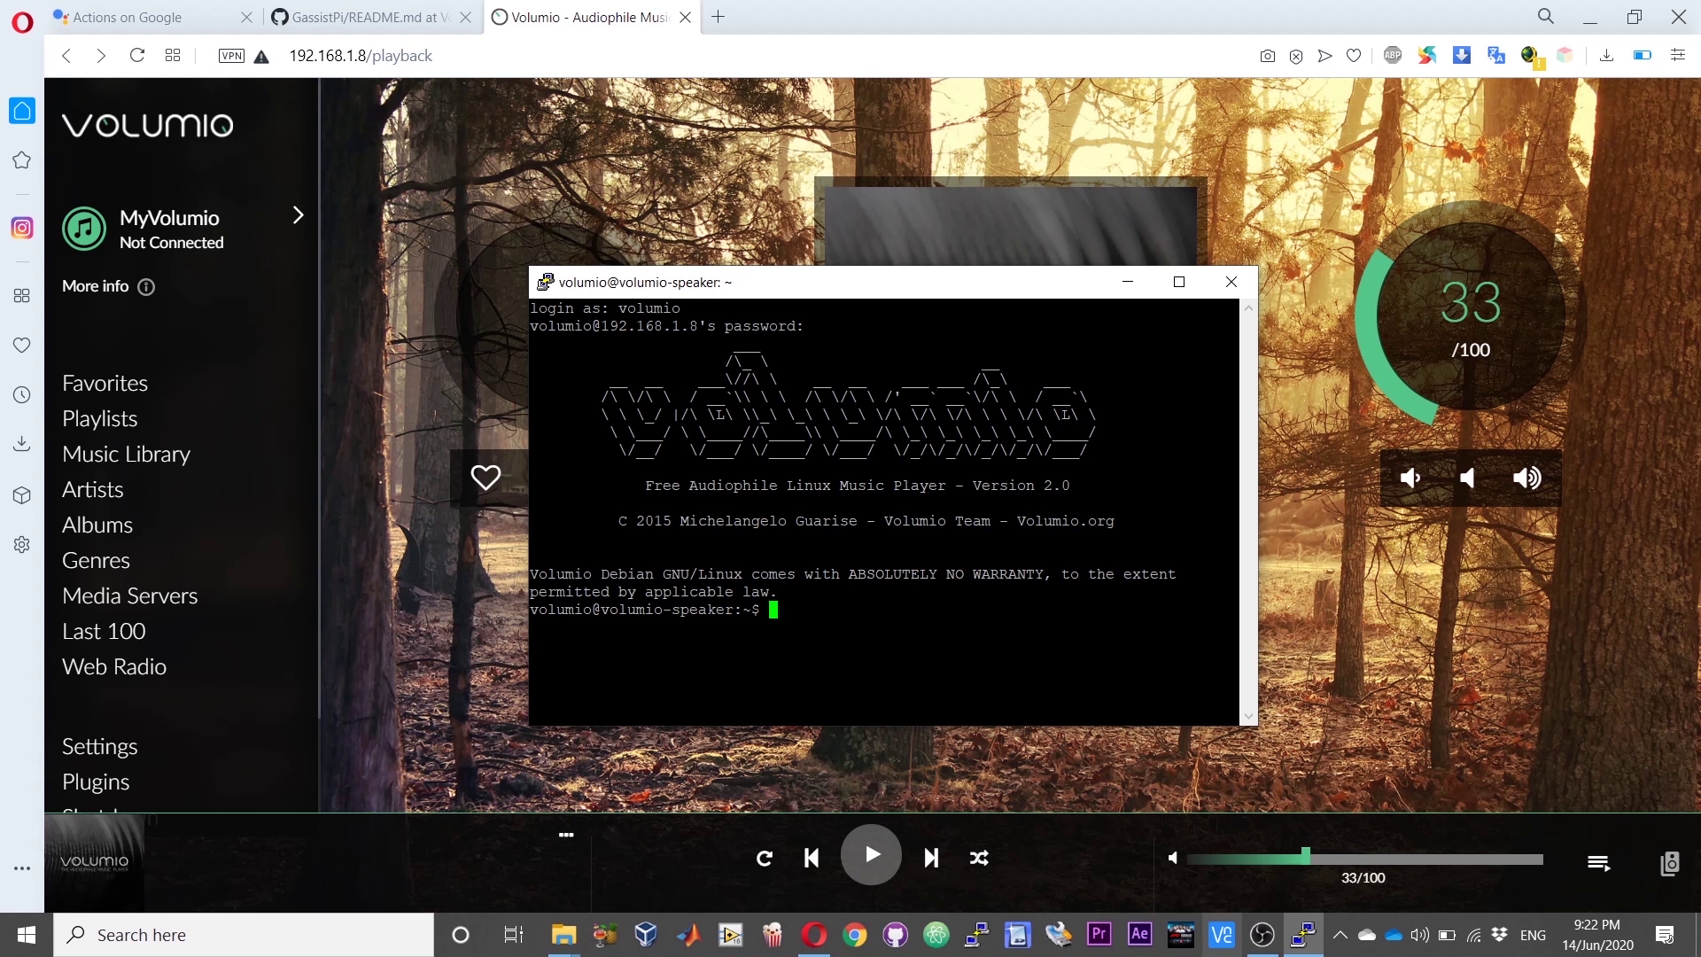Open Favorites in the Volumio sidebar
This screenshot has height=957, width=1701.
click(105, 383)
